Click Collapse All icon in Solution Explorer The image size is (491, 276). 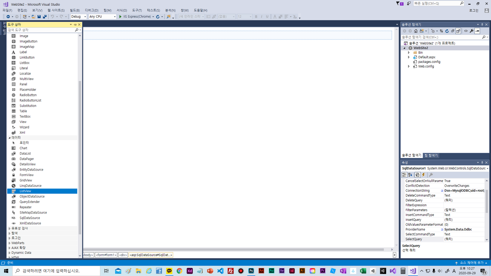coord(453,31)
